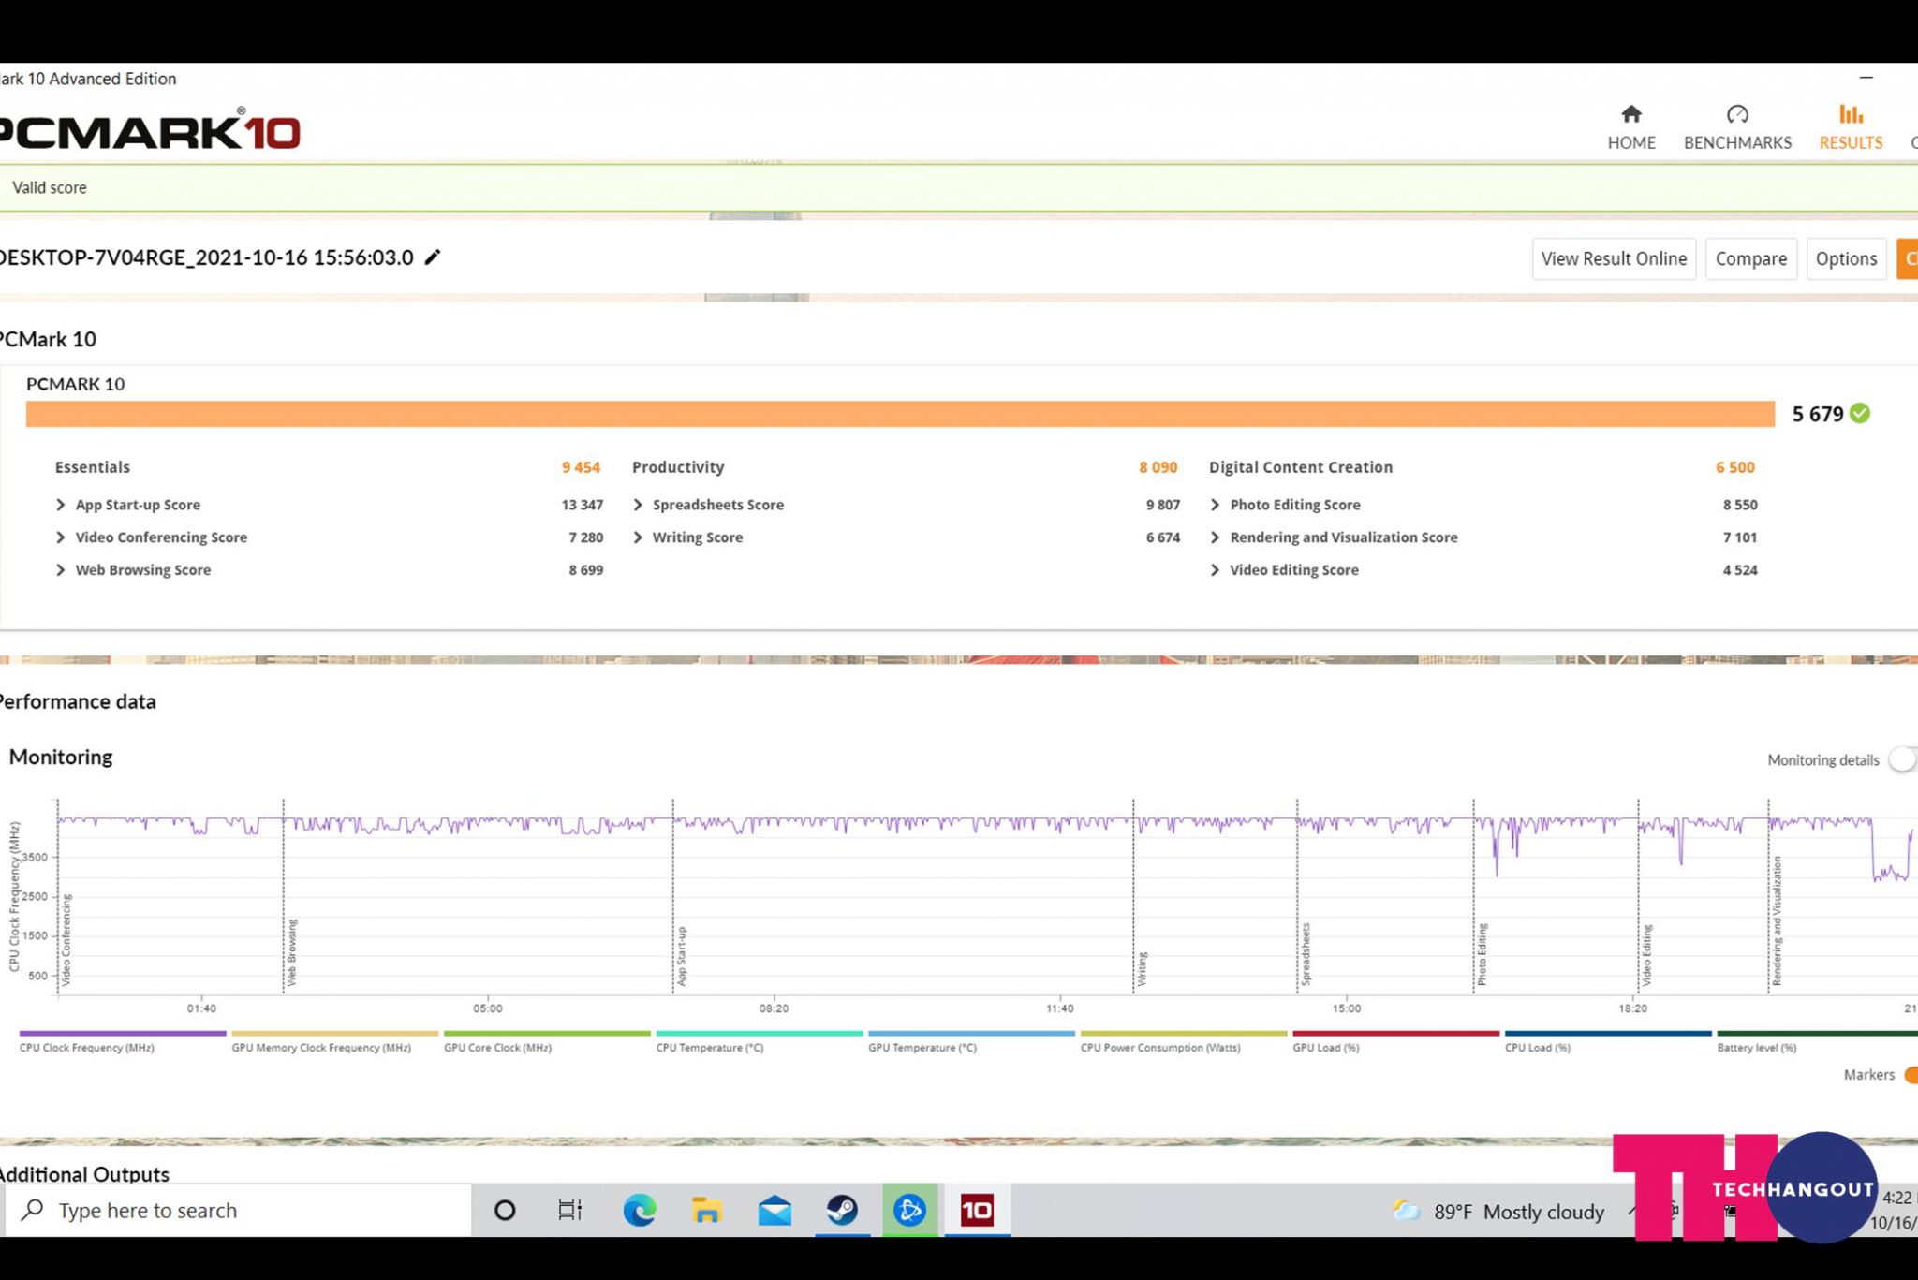The height and width of the screenshot is (1280, 1918).
Task: Open Steam from the taskbar
Action: pos(842,1210)
